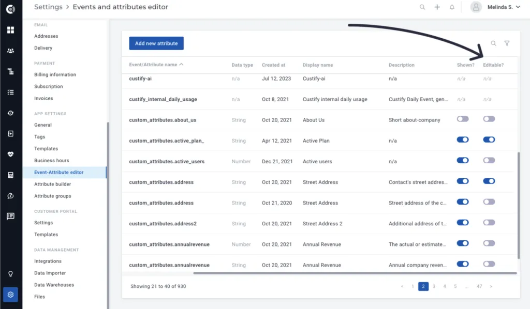
Task: Click the search icon above the table
Action: (x=493, y=43)
